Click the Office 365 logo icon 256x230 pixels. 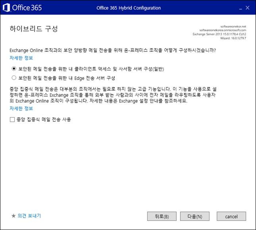[x=6, y=8]
